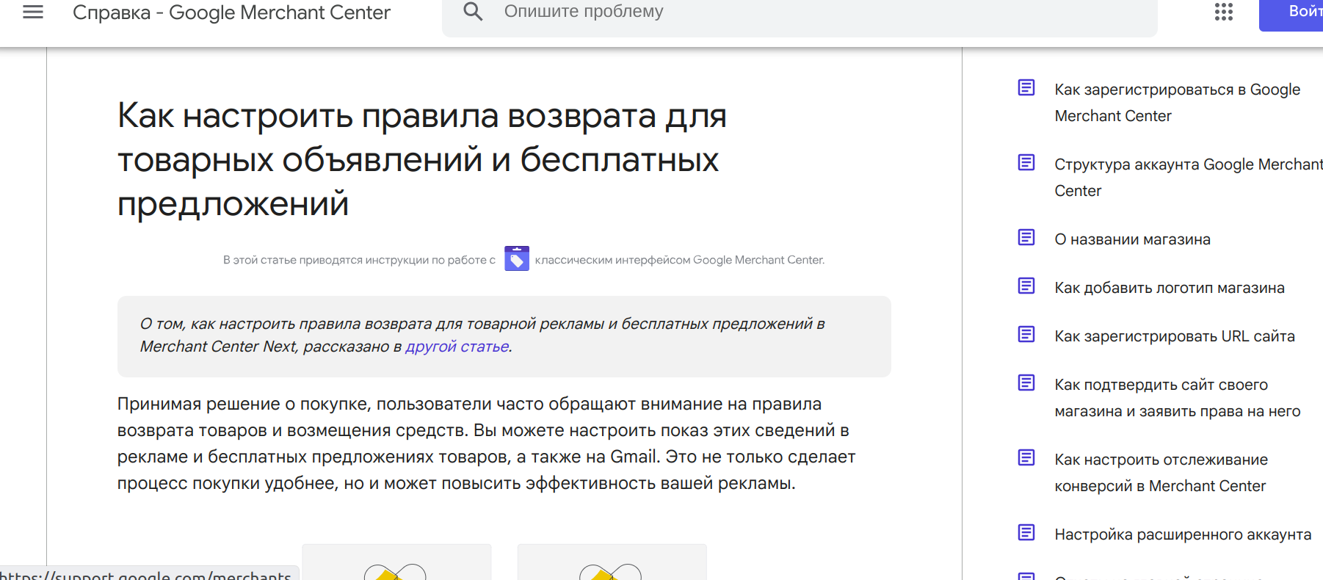
Task: Click the right illustration card thumbnail
Action: [x=612, y=562]
